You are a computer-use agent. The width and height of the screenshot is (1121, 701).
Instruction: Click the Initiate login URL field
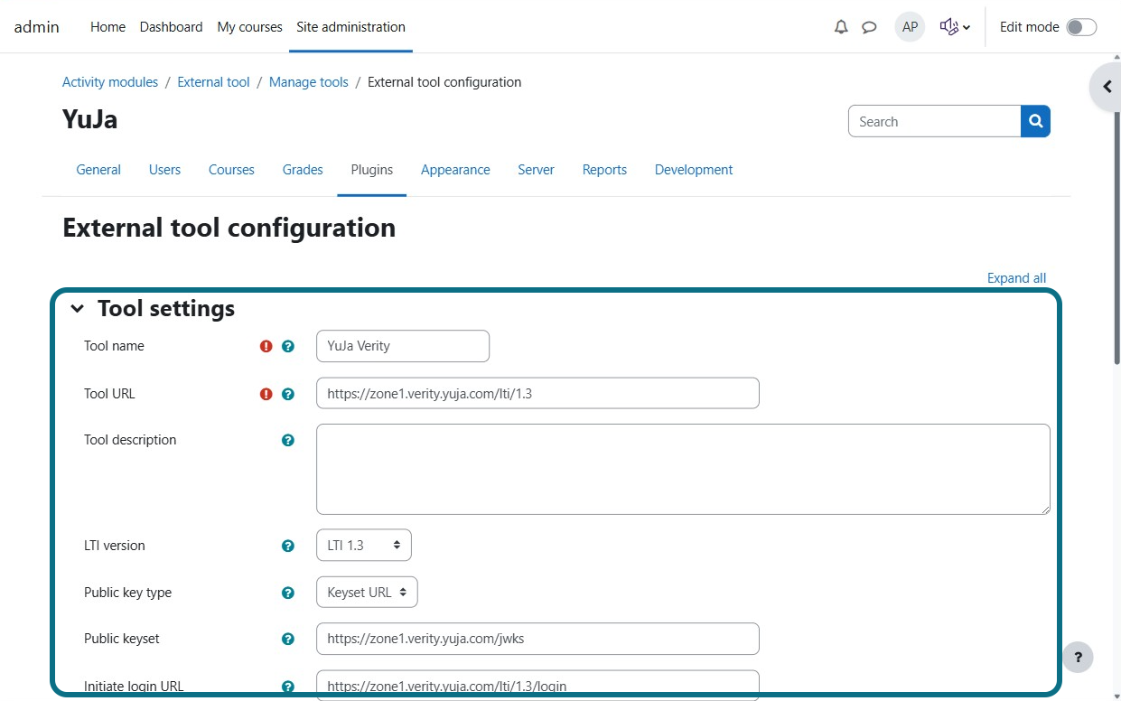[x=537, y=685]
